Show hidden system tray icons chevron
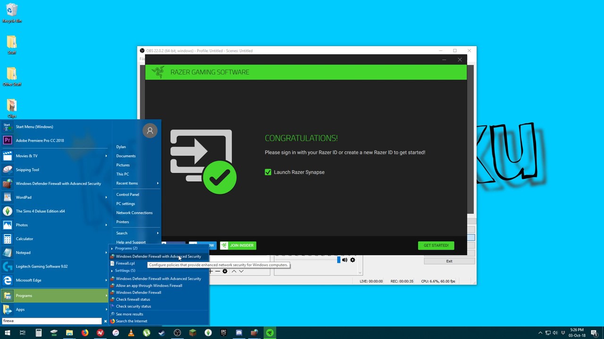Viewport: 604px width, 339px height. [x=540, y=333]
